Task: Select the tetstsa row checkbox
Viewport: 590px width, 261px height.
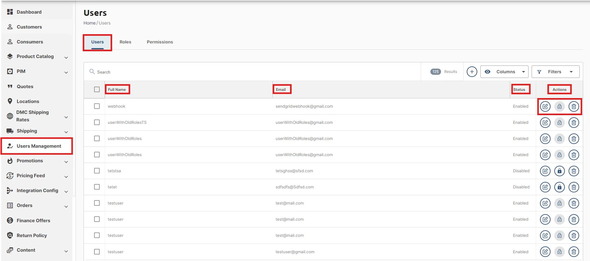Action: tap(97, 171)
